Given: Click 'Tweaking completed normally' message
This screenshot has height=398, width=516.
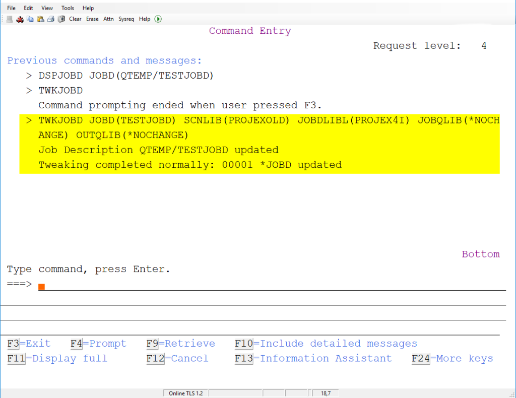Looking at the screenshot, I should (190, 165).
